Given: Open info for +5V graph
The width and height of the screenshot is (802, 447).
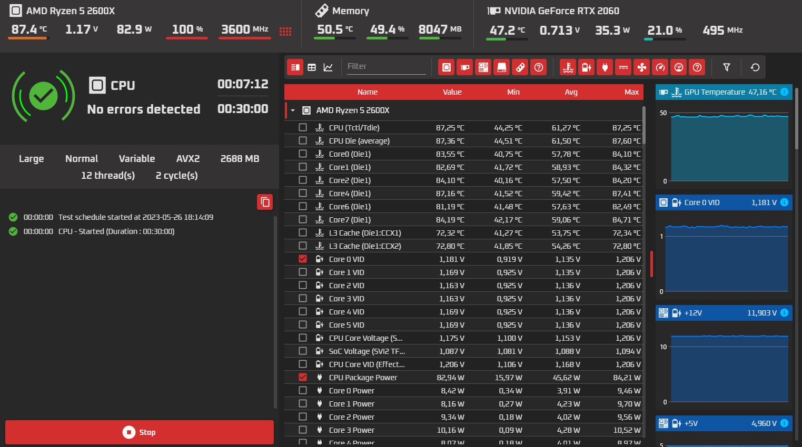Looking at the screenshot, I should pyautogui.click(x=784, y=423).
